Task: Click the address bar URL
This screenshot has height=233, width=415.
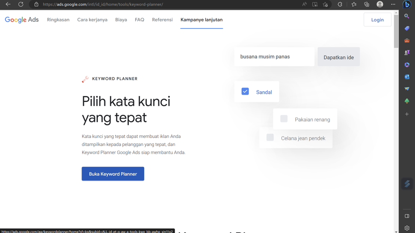Action: coord(103,5)
